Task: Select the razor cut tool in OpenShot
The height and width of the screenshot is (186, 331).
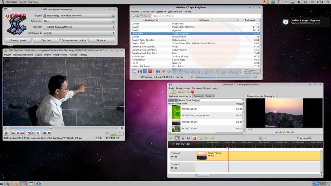Action: 183,138
